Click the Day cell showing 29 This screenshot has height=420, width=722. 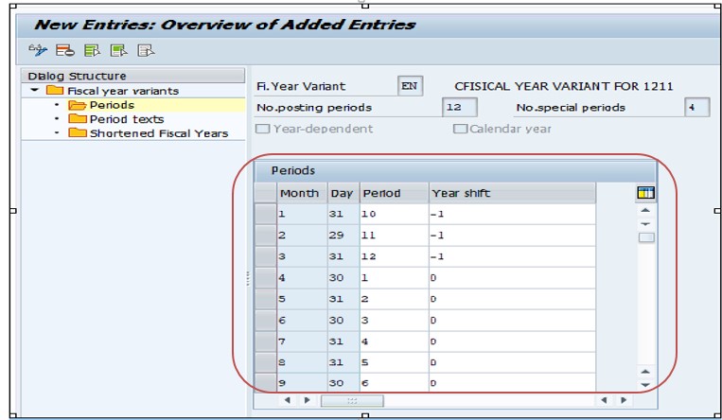click(x=343, y=235)
